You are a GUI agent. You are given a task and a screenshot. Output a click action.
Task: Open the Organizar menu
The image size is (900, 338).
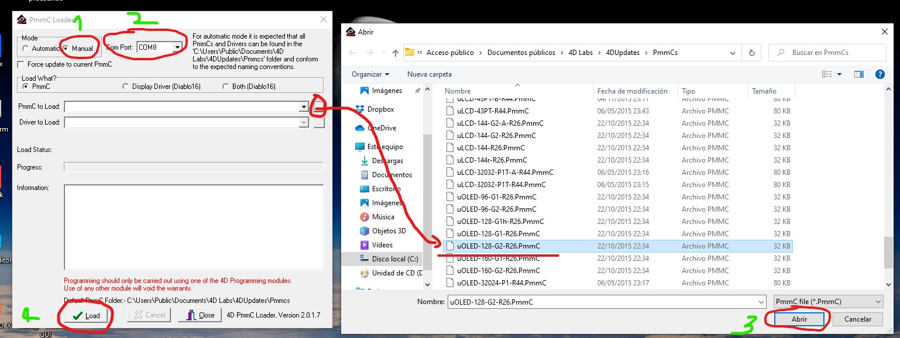tap(370, 74)
